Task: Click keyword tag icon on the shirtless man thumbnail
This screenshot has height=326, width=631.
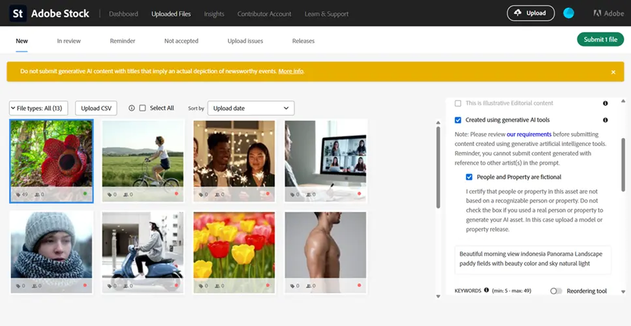Action: pyautogui.click(x=292, y=286)
